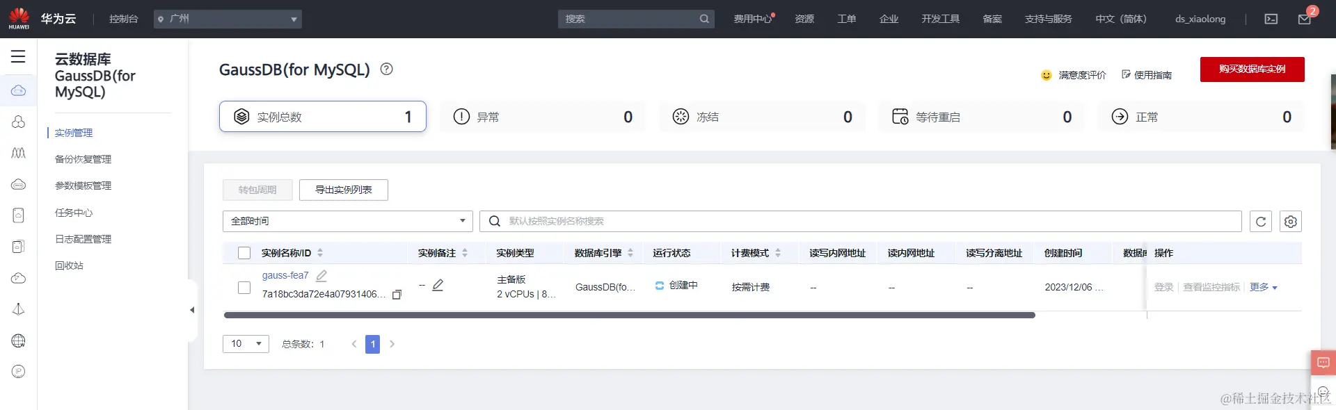Change page size dropdown showing 10
1336x410 pixels.
(x=246, y=343)
